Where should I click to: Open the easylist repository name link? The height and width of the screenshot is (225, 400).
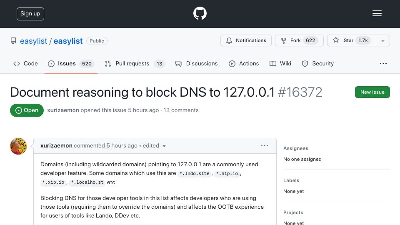pos(68,41)
